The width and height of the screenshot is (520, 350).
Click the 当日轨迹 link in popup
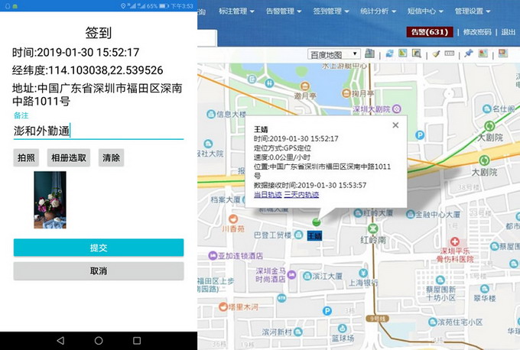pos(267,195)
